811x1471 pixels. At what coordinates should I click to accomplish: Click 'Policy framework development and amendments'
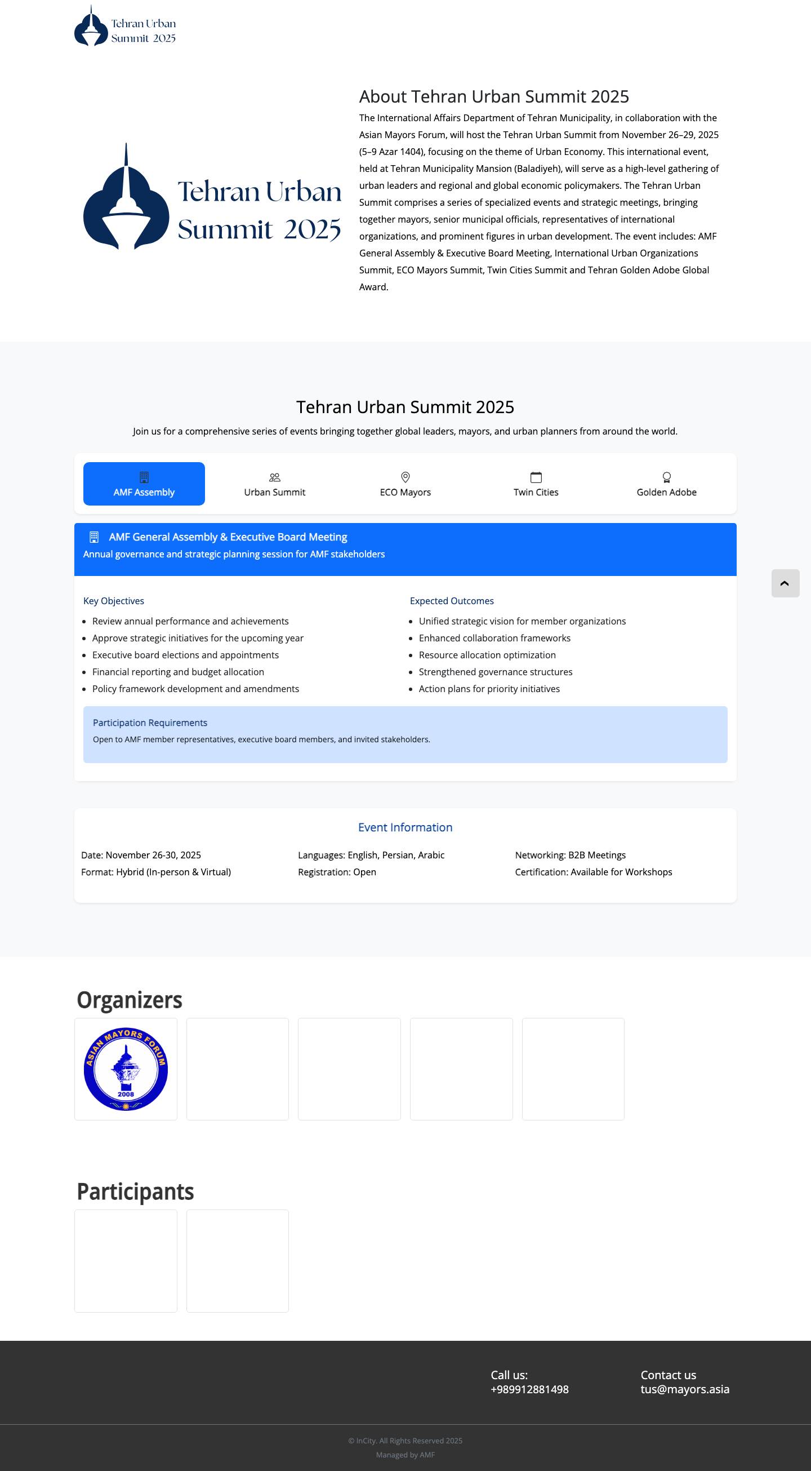point(196,689)
